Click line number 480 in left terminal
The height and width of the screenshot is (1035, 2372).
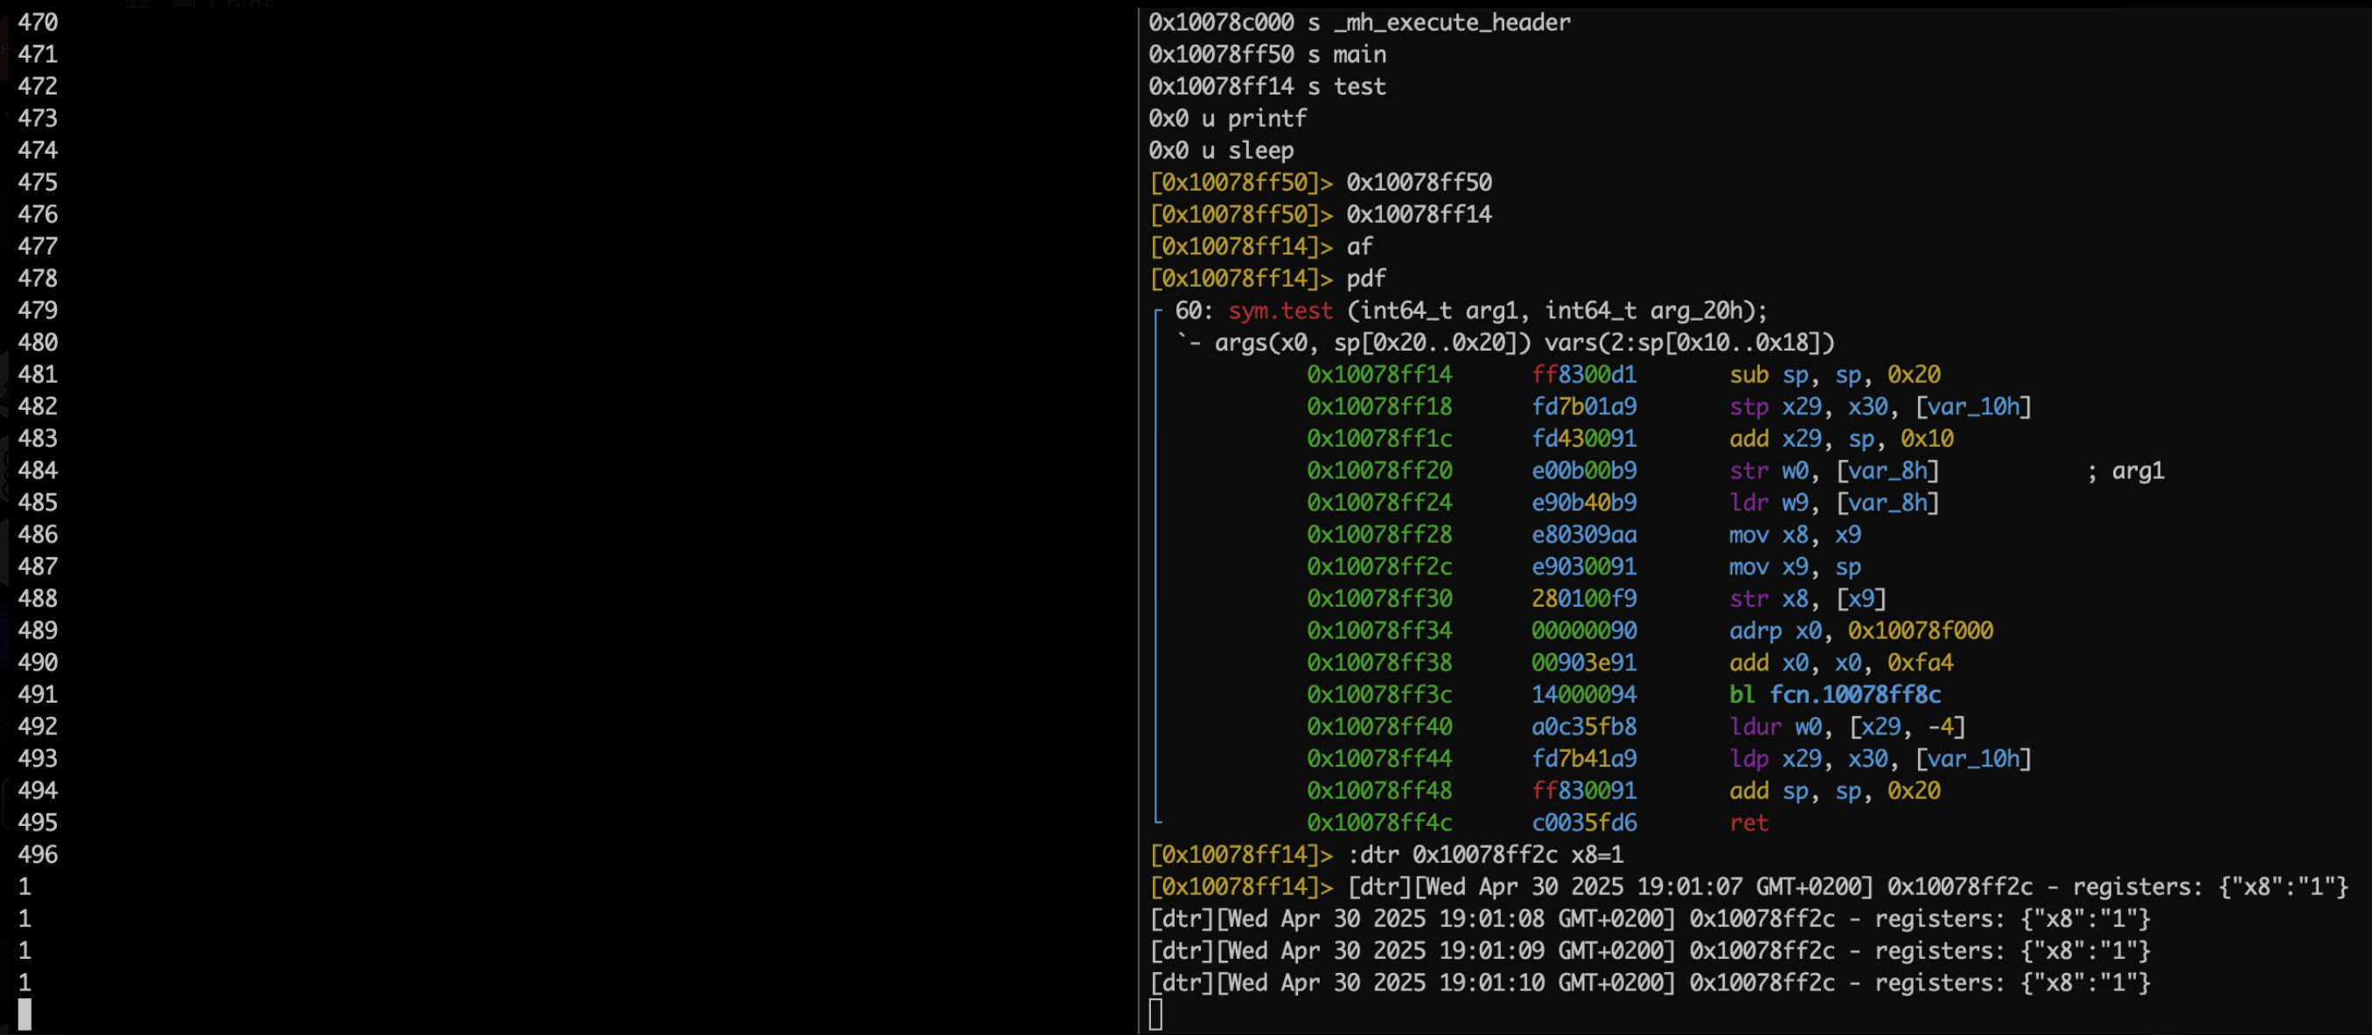coord(38,344)
